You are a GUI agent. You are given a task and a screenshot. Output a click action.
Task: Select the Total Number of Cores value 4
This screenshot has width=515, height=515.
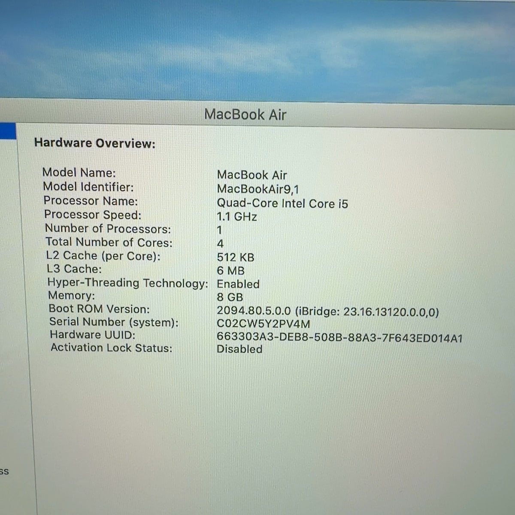(220, 244)
